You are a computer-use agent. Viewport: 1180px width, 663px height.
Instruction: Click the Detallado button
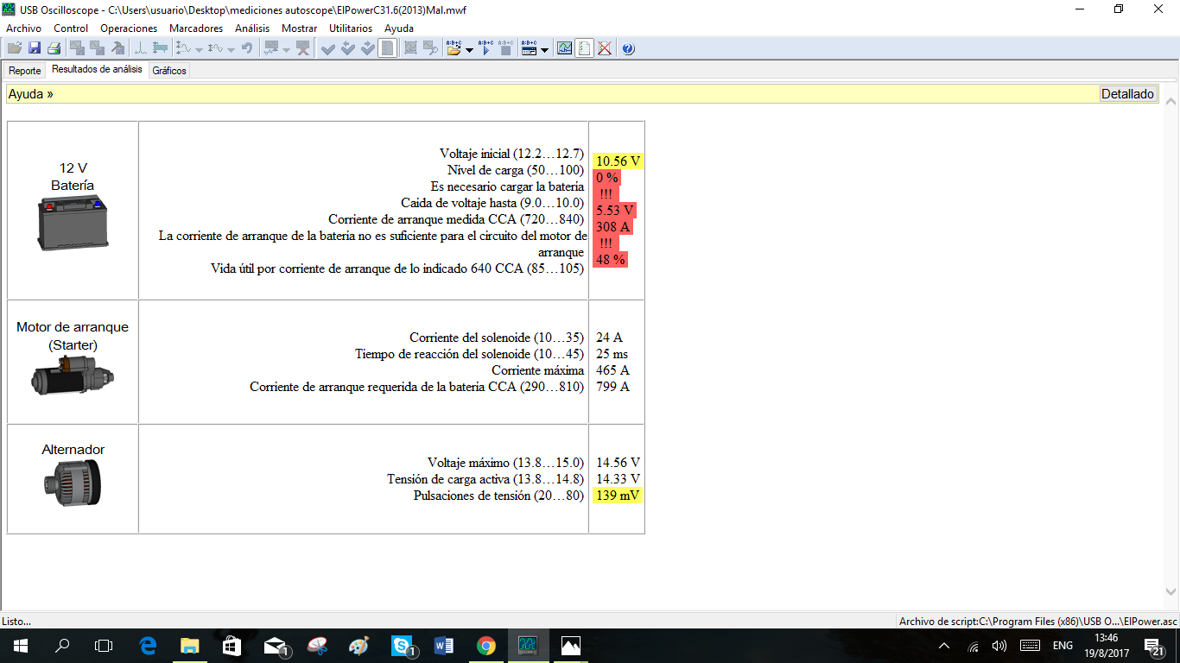[x=1127, y=94]
